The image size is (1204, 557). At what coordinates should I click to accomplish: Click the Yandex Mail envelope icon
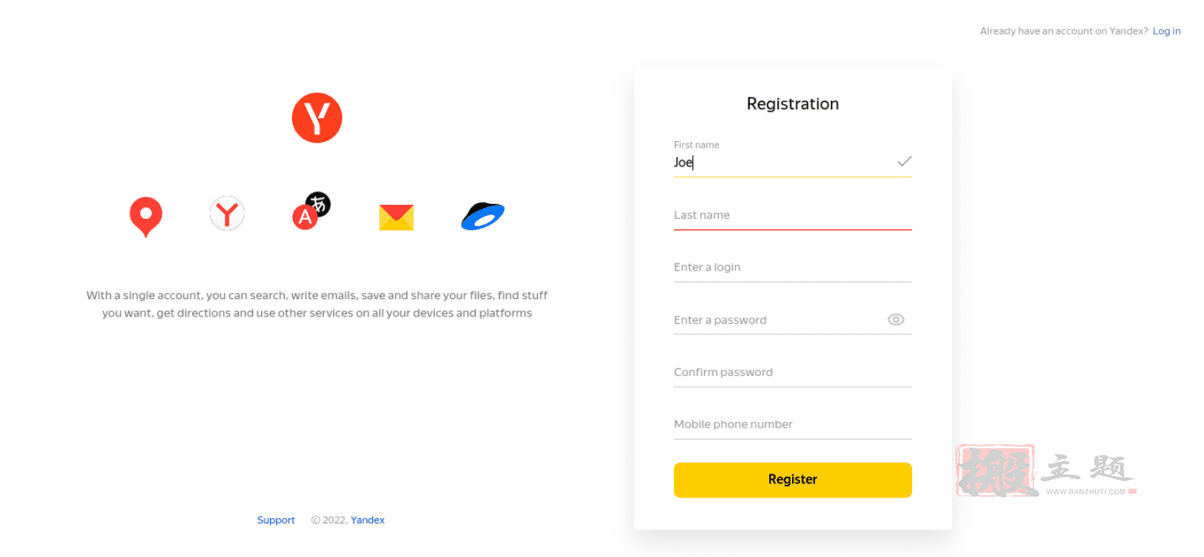(396, 217)
